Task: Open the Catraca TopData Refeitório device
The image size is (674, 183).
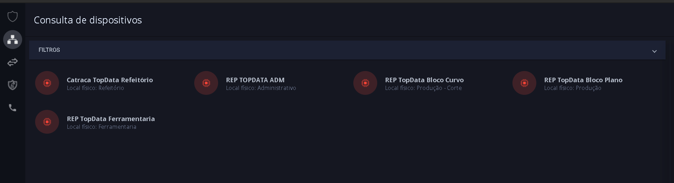Action: (x=110, y=80)
